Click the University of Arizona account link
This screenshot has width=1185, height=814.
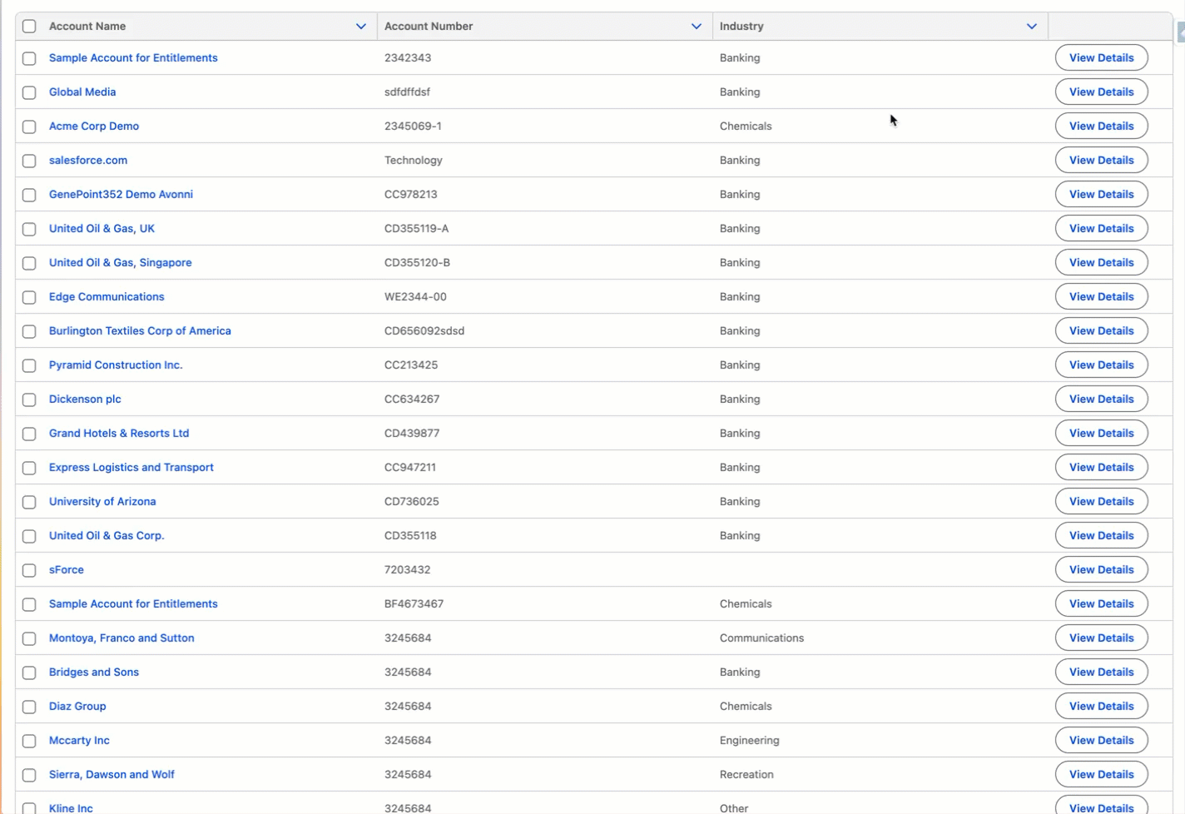(x=102, y=502)
